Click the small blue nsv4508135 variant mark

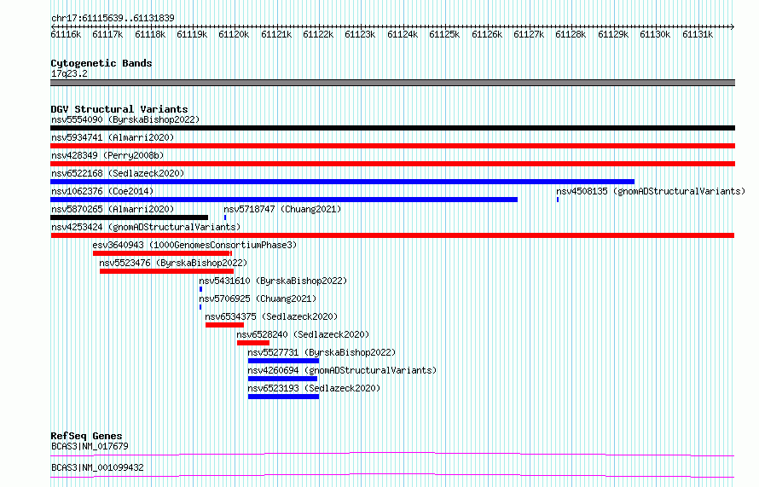point(558,200)
